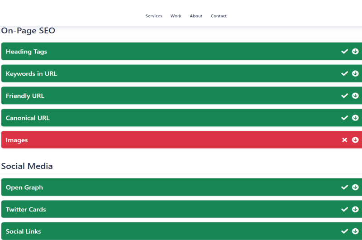The image size is (362, 240).
Task: Select the Keywords in URL label
Action: [31, 74]
